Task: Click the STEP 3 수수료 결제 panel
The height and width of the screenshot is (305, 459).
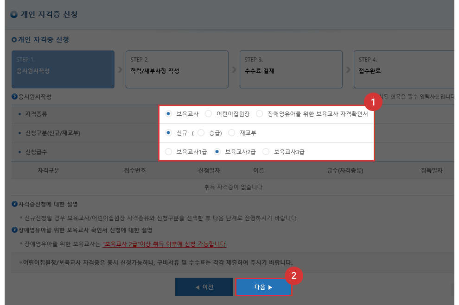Action: (x=291, y=69)
